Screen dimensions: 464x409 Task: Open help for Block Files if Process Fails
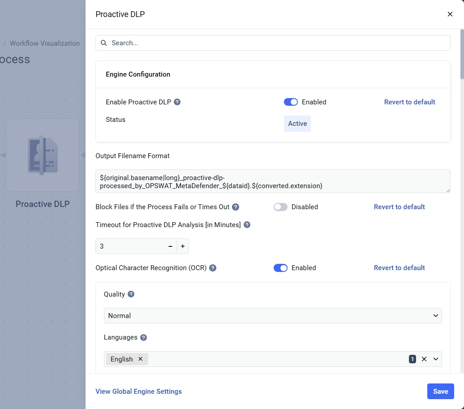tap(236, 207)
